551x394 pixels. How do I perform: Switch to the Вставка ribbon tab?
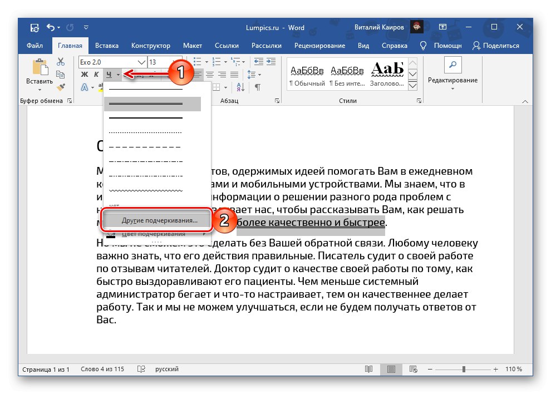[x=106, y=46]
